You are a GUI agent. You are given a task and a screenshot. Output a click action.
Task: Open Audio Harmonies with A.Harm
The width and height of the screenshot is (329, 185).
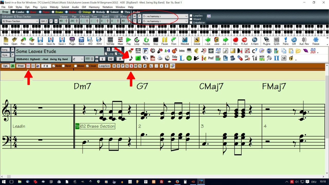pyautogui.click(x=254, y=41)
